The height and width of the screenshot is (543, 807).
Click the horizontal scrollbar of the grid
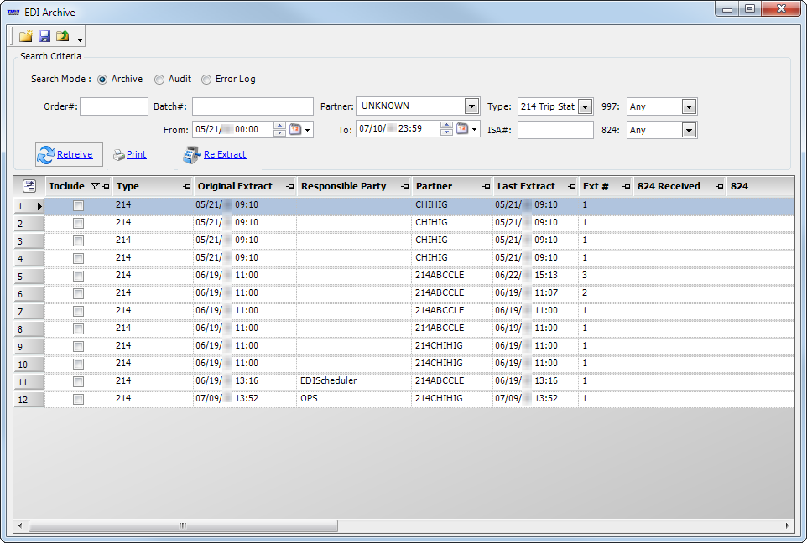point(183,525)
